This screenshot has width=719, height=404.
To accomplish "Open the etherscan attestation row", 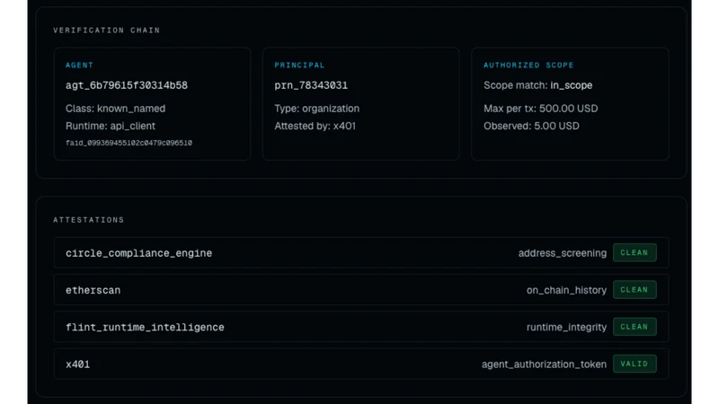I will click(361, 290).
